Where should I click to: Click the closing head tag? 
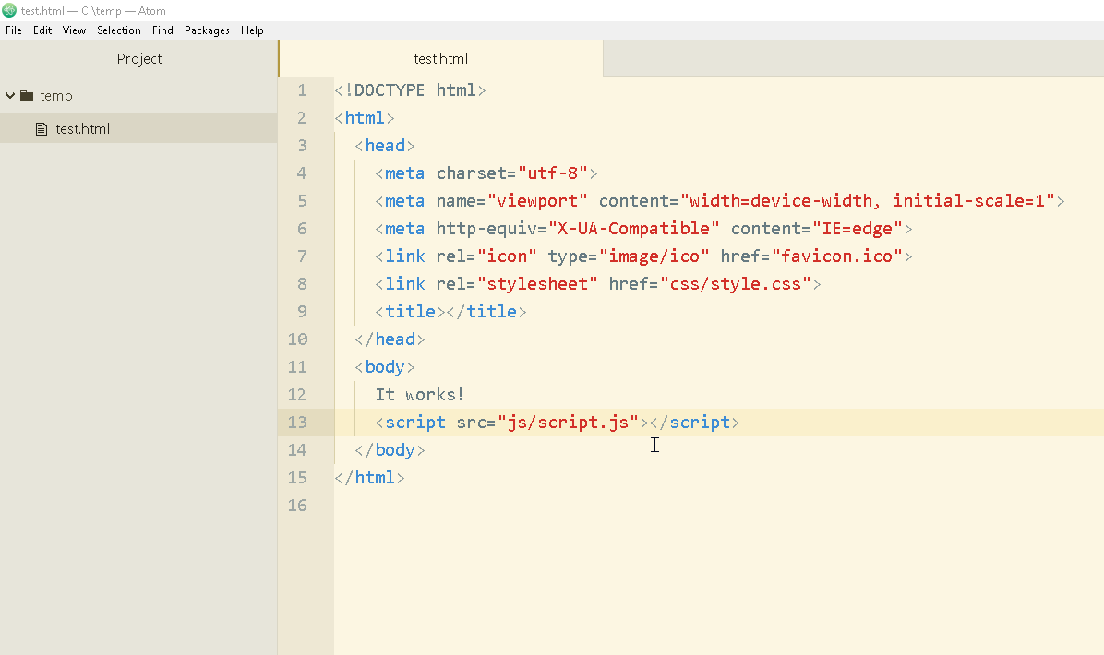[x=390, y=339]
